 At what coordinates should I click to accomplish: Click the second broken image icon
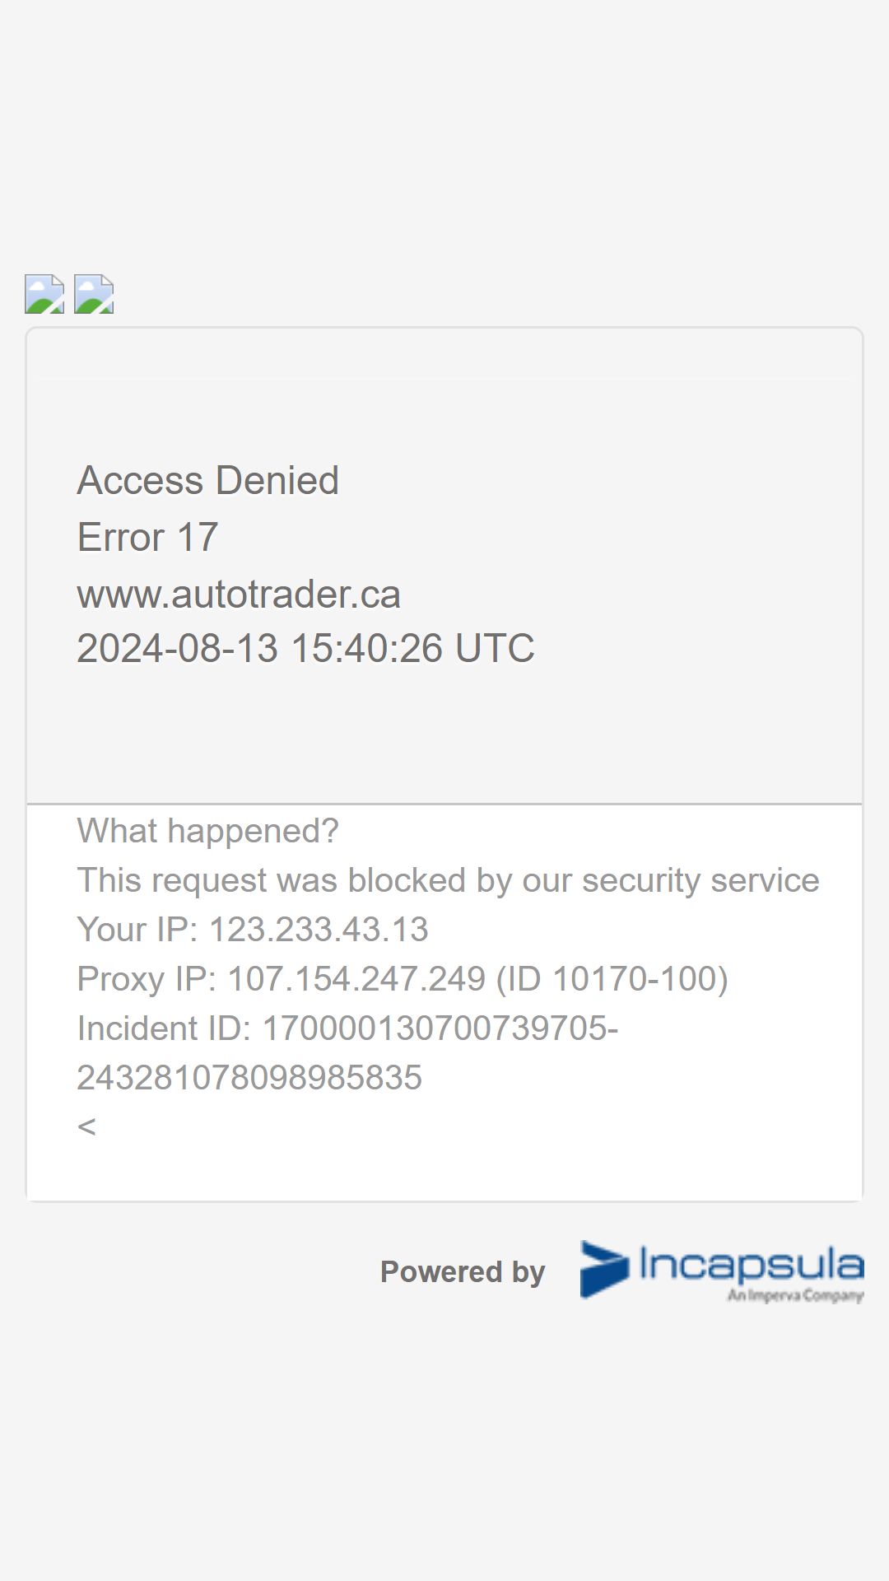(x=94, y=294)
